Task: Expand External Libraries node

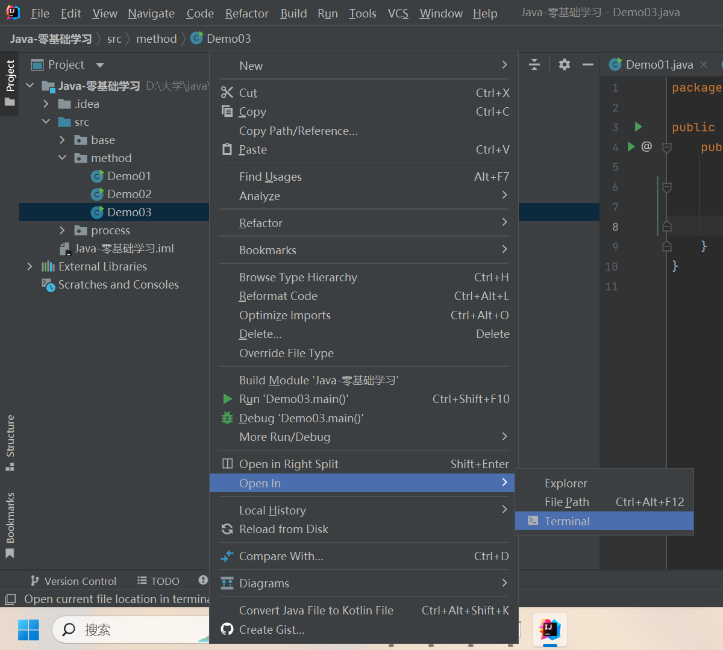Action: point(30,266)
